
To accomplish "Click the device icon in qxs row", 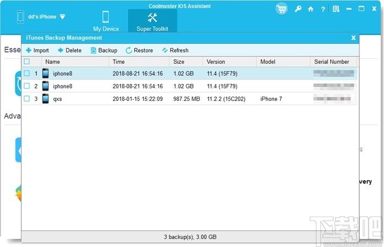I will (45, 99).
